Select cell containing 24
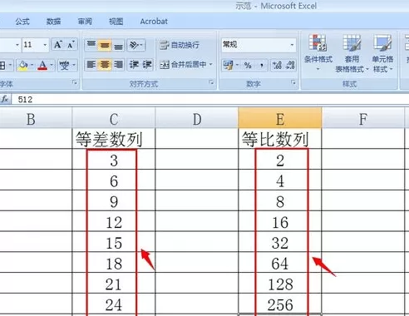Viewport: 409px width, 316px height. click(x=114, y=304)
